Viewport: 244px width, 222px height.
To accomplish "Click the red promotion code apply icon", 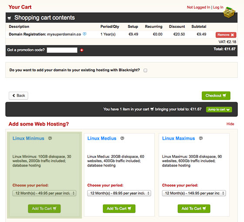I will point(82,50).
